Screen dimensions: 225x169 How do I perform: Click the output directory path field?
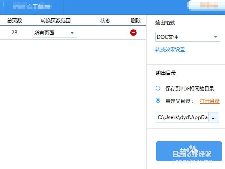click(181, 117)
